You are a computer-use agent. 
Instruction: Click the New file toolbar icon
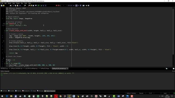point(2,5)
